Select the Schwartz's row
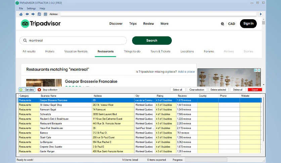 [x=139, y=114]
